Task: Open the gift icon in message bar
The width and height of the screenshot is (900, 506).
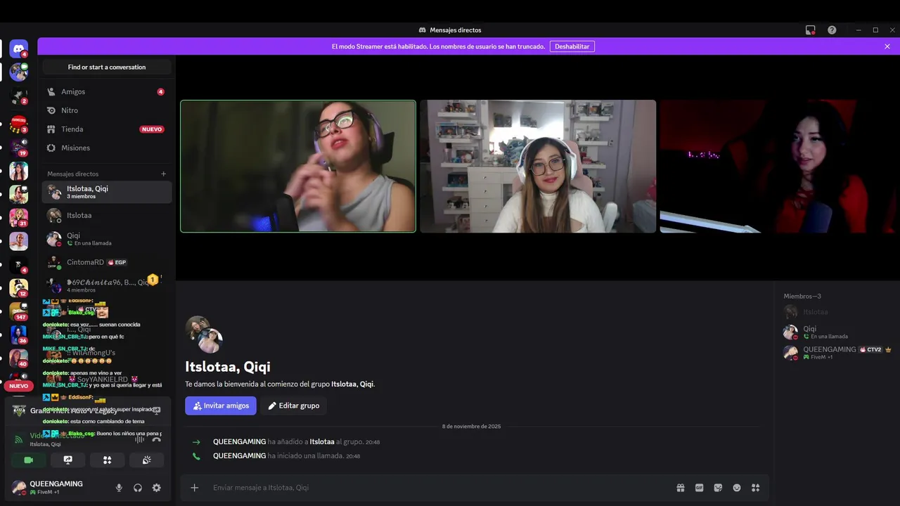Action: (x=681, y=488)
